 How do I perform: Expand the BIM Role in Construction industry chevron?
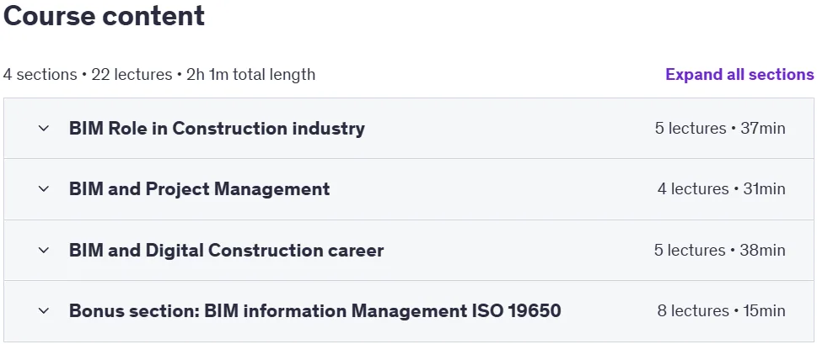pos(44,128)
